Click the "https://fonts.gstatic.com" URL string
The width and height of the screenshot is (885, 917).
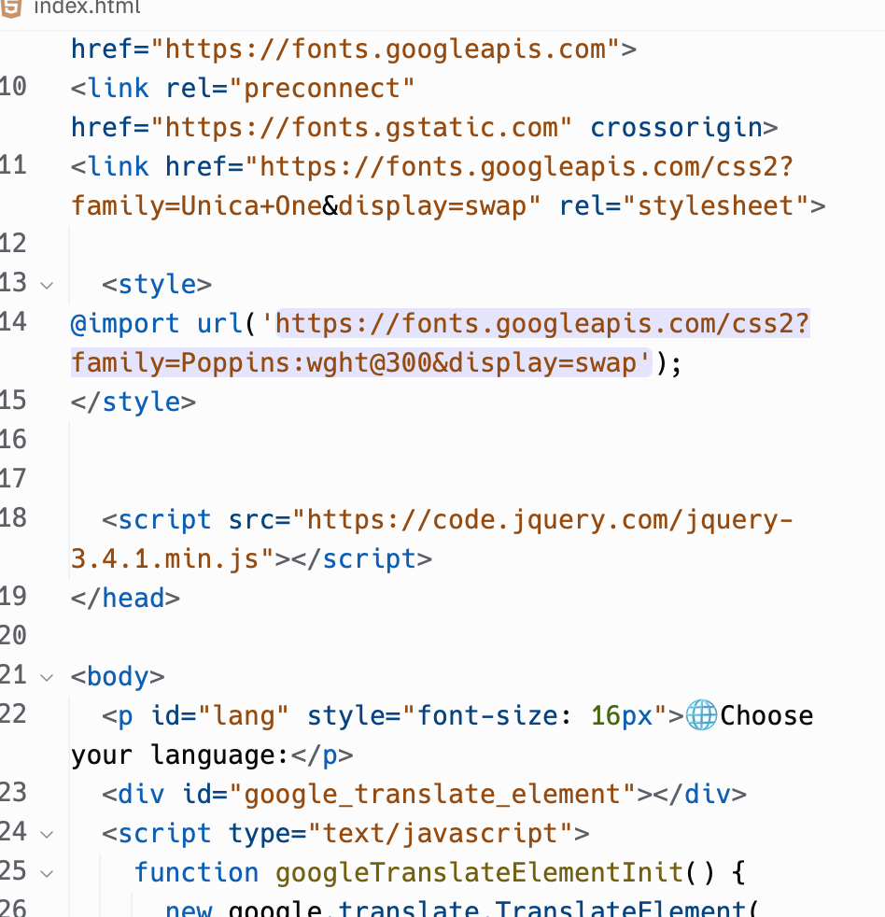[x=361, y=128]
